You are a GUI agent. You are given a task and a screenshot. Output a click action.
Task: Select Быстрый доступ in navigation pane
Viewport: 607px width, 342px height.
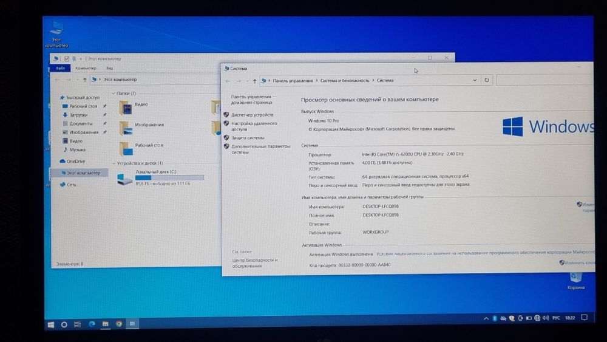83,98
